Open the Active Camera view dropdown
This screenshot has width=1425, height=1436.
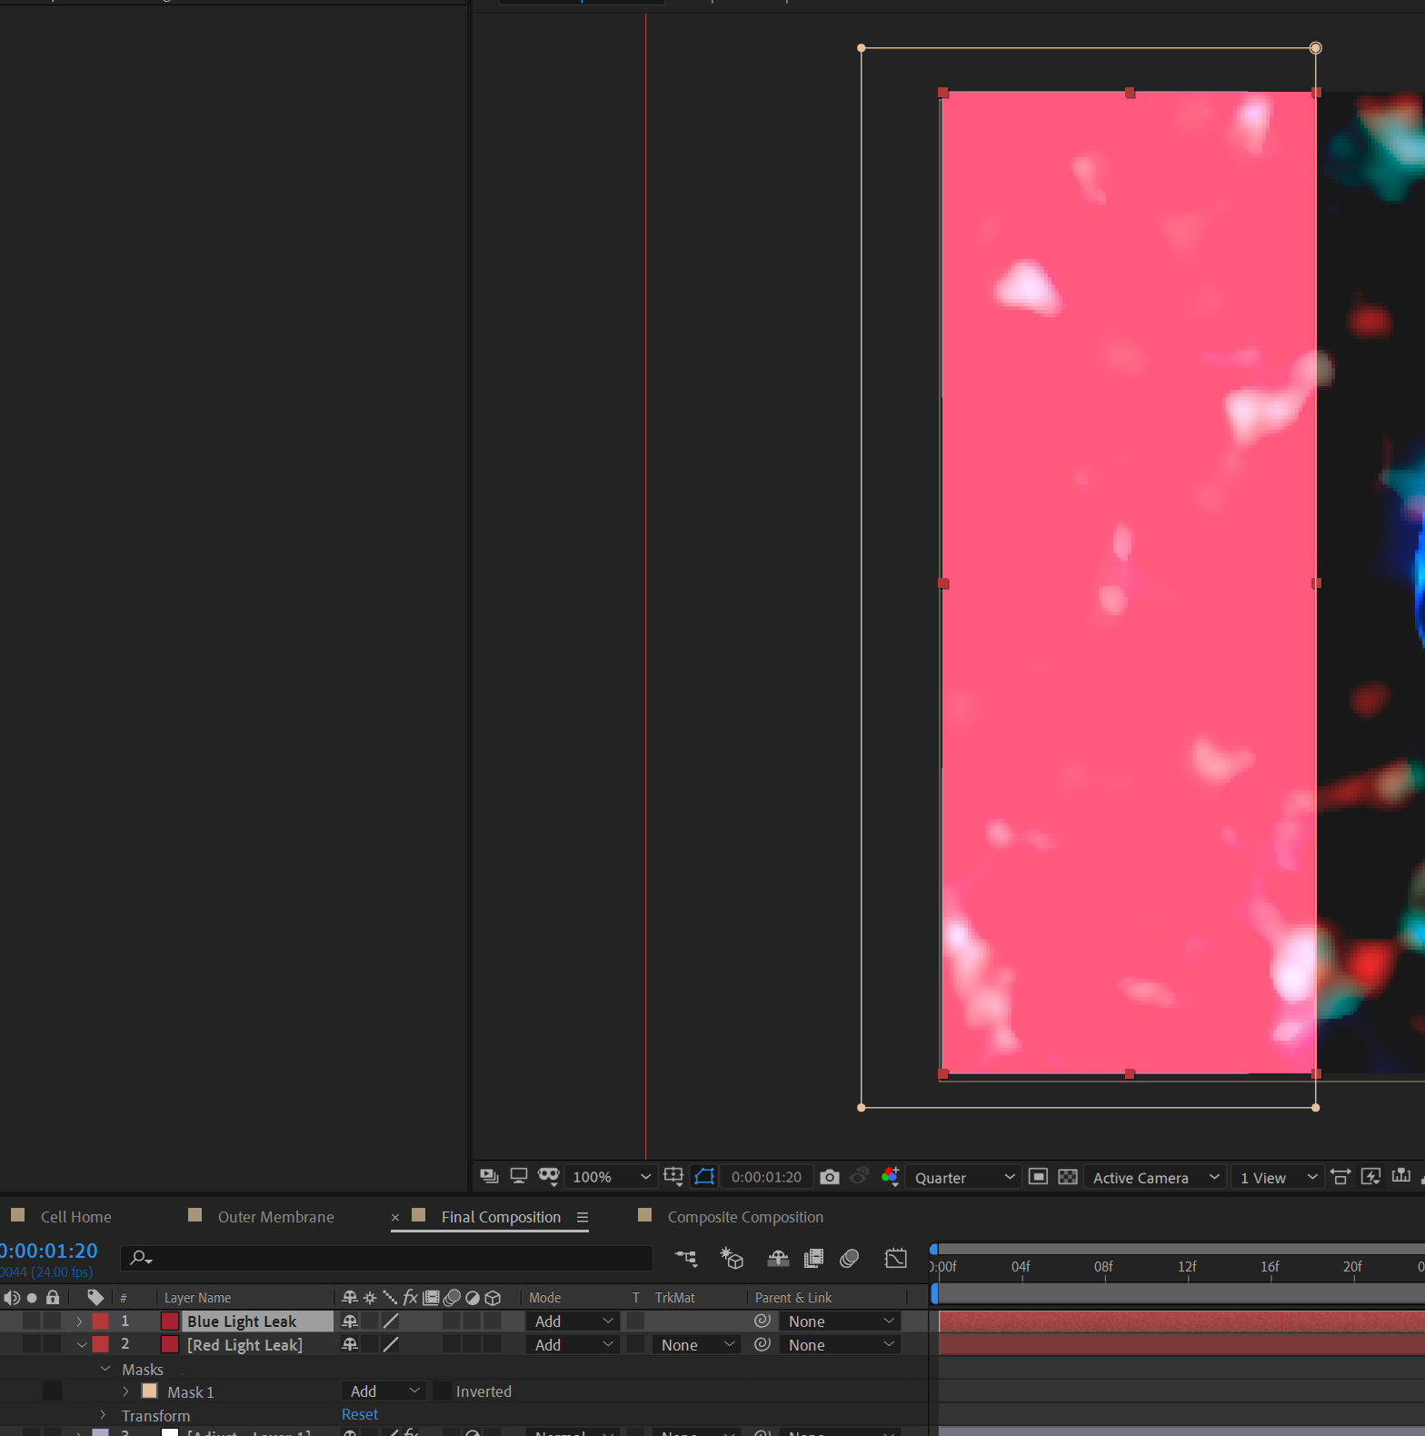click(1154, 1178)
